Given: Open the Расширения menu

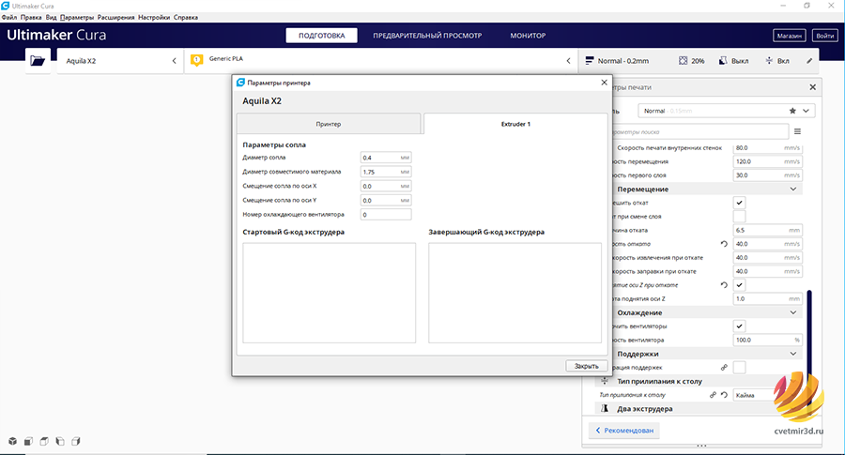Looking at the screenshot, I should pos(115,17).
